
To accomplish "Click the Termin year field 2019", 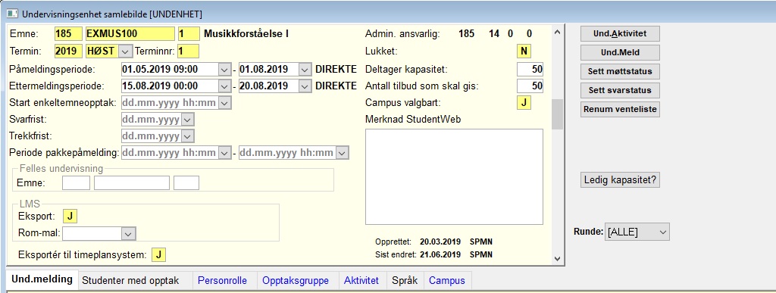I will click(x=68, y=51).
